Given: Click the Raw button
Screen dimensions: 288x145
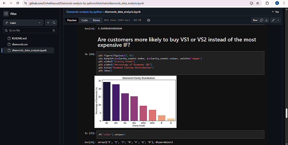Looking at the screenshot, I should pos(255,20).
